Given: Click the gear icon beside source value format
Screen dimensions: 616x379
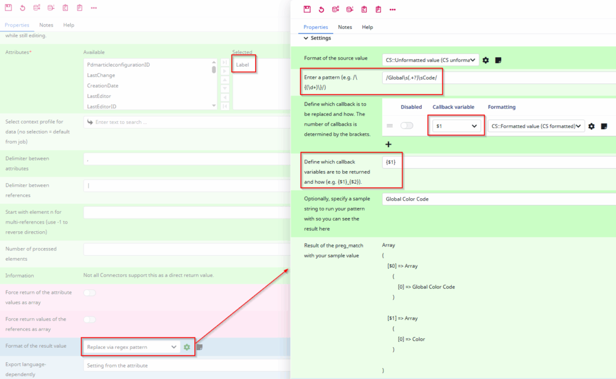Looking at the screenshot, I should point(485,61).
